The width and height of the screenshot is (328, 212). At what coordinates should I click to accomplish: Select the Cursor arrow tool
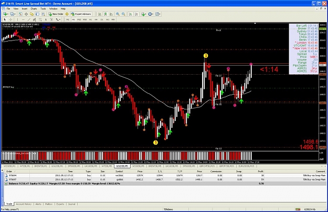5,19
